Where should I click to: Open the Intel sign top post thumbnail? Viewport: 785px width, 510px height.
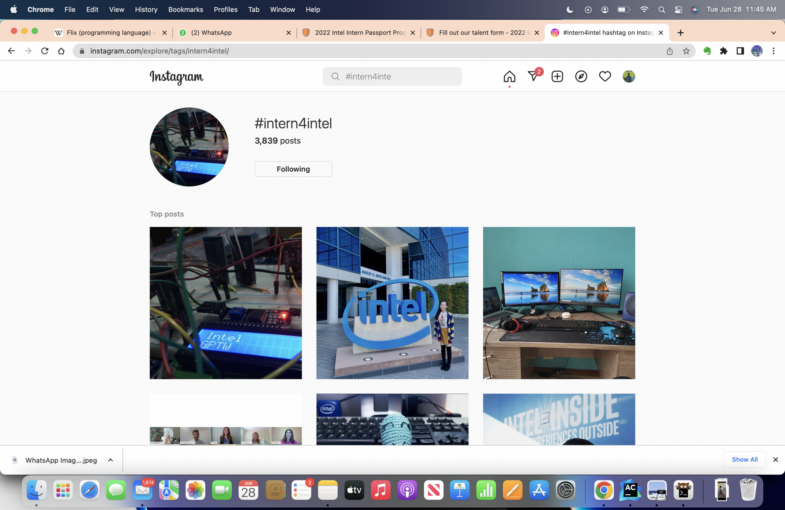(392, 303)
